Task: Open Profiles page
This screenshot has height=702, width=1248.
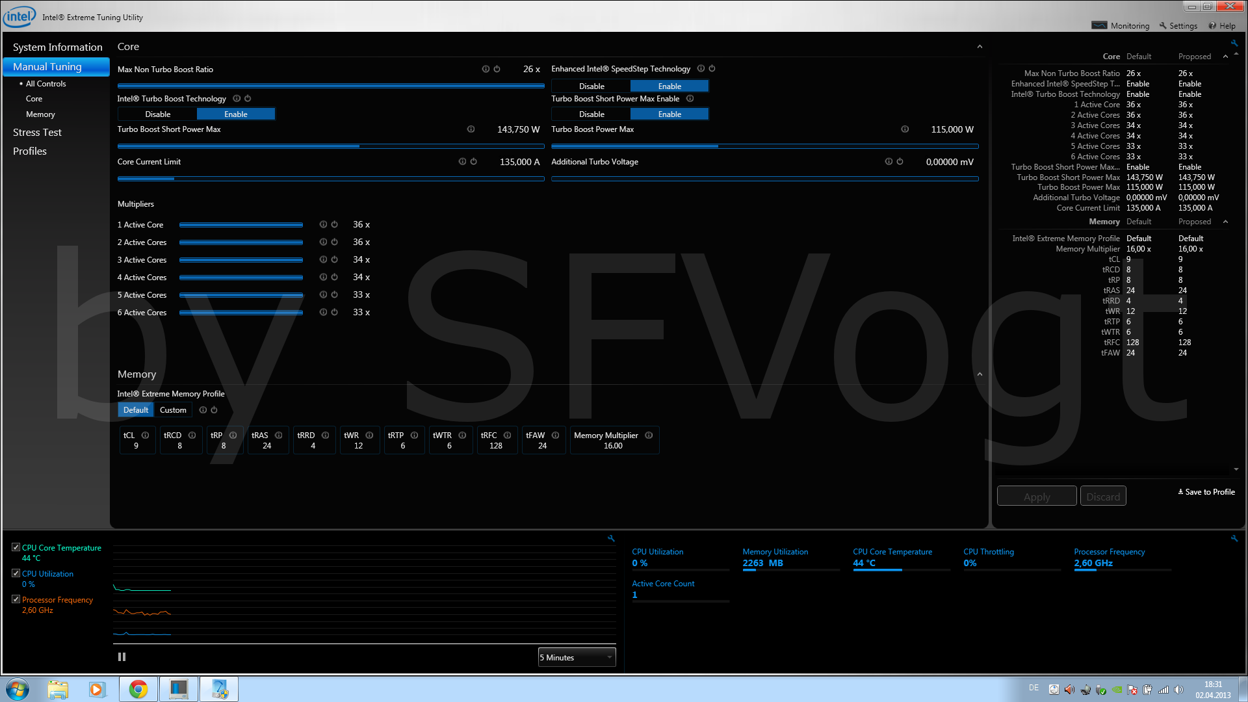Action: click(30, 151)
